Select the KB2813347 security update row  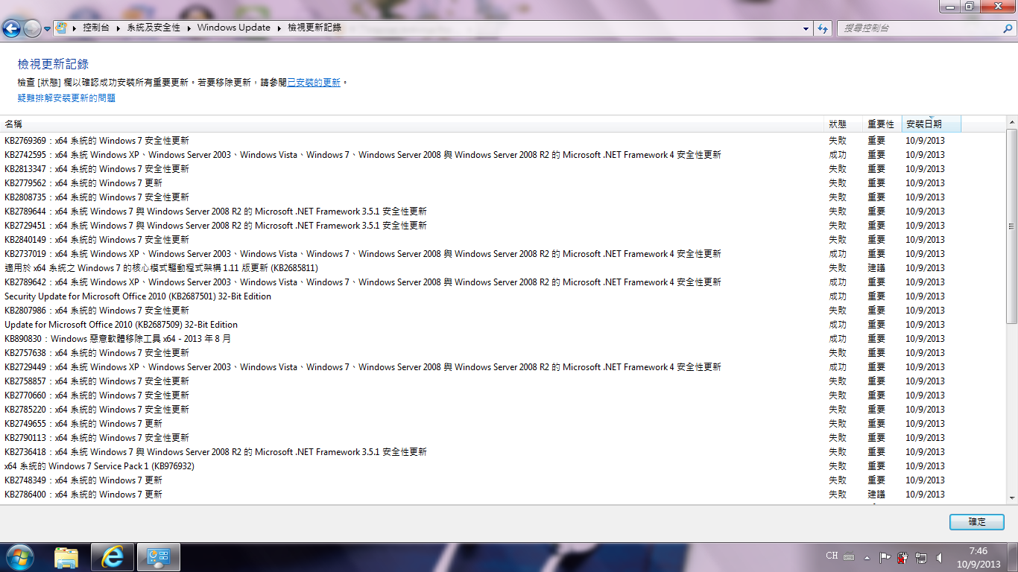503,168
